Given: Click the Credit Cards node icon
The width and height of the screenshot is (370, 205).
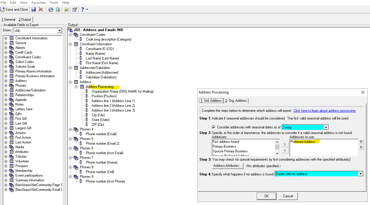Looking at the screenshot, I should (12, 52).
